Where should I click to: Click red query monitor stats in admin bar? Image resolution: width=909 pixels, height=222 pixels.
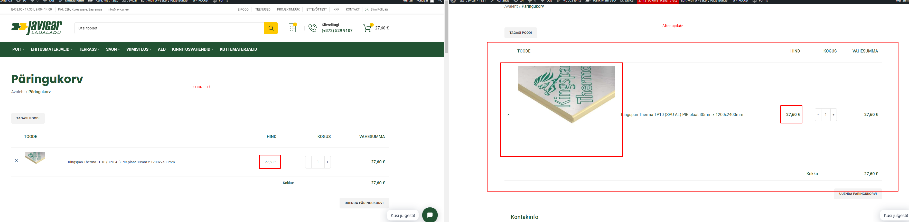(658, 1)
